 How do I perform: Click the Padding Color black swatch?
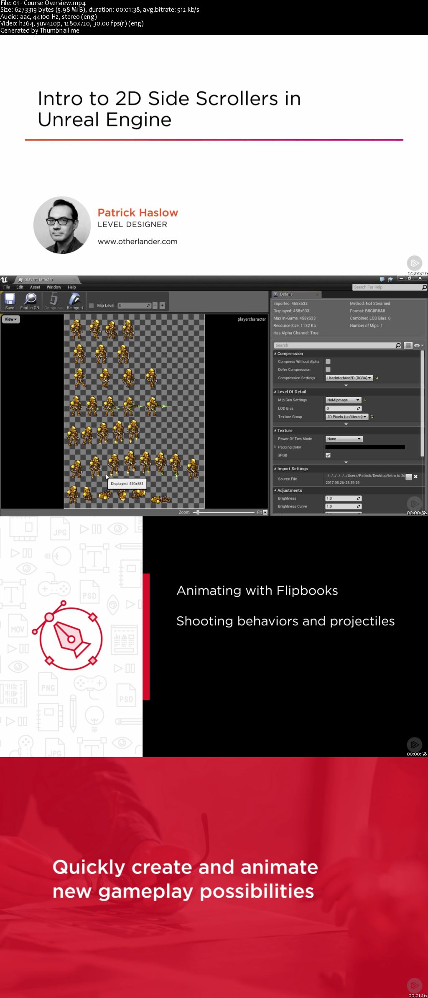365,447
